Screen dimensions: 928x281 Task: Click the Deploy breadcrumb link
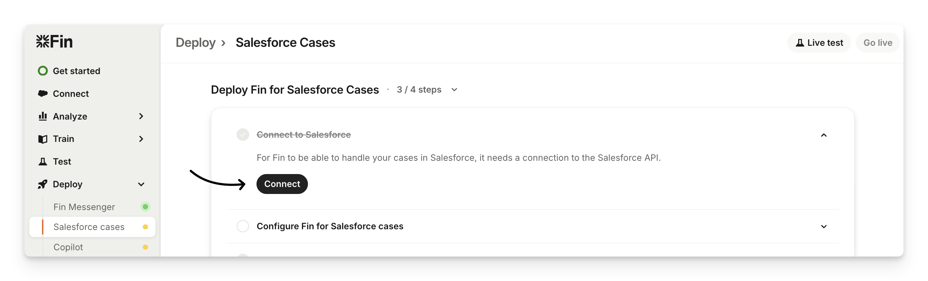coord(196,43)
